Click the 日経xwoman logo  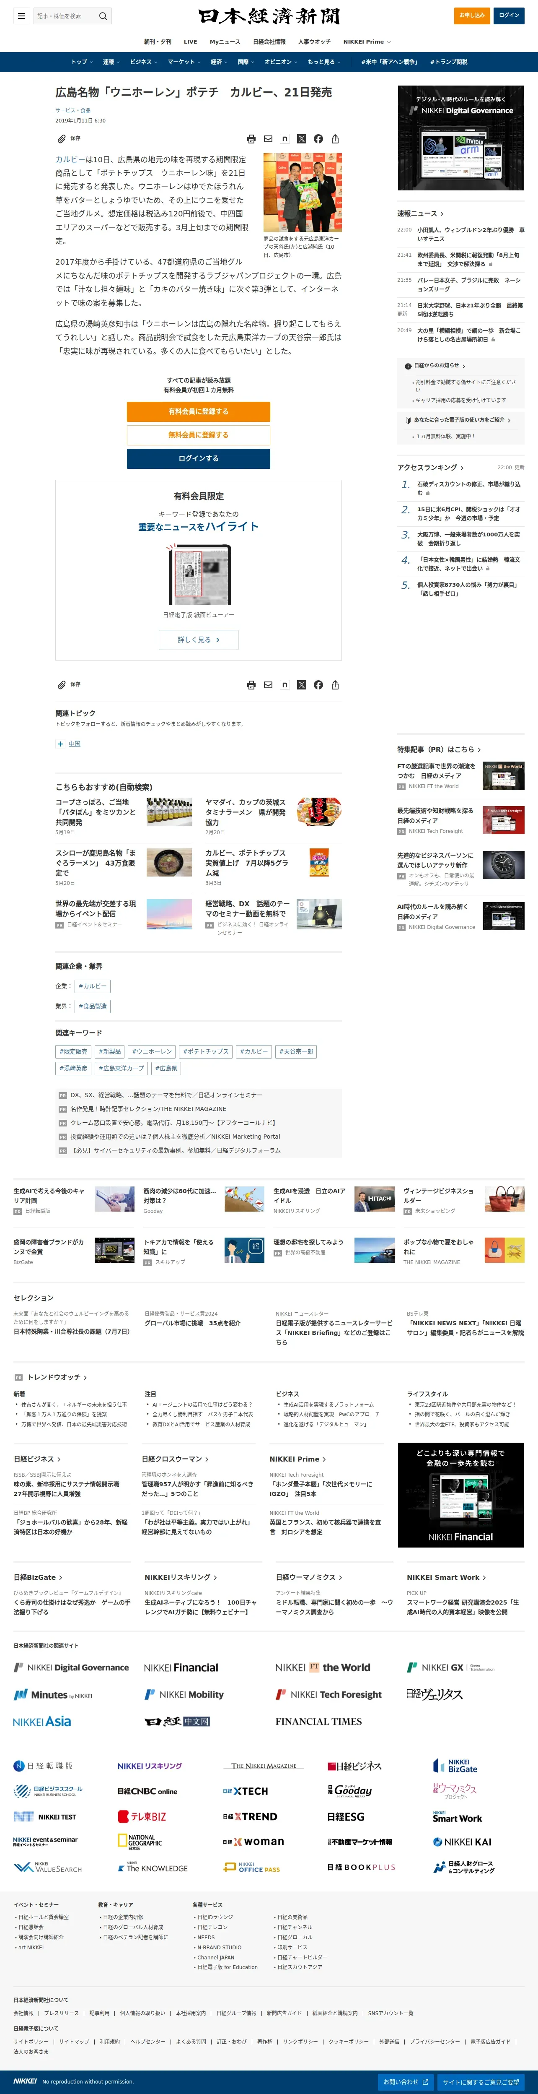[x=253, y=1842]
